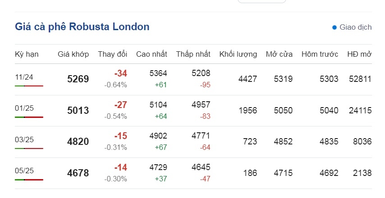Click the Cao nhất column header
The image size is (385, 198).
[x=151, y=54]
